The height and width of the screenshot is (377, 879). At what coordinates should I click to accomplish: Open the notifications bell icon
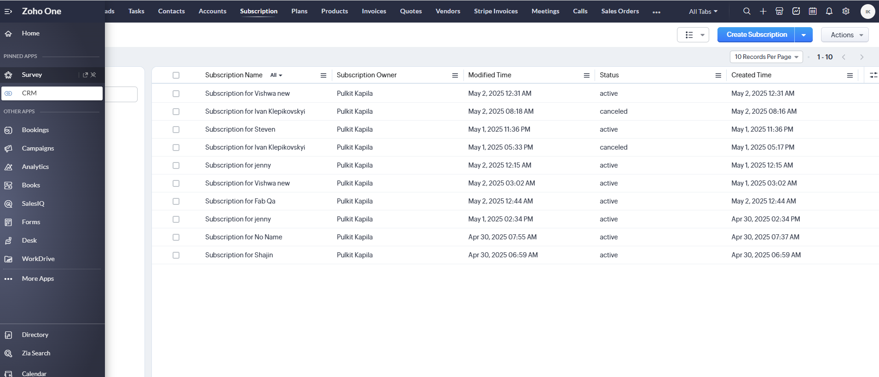pos(829,11)
